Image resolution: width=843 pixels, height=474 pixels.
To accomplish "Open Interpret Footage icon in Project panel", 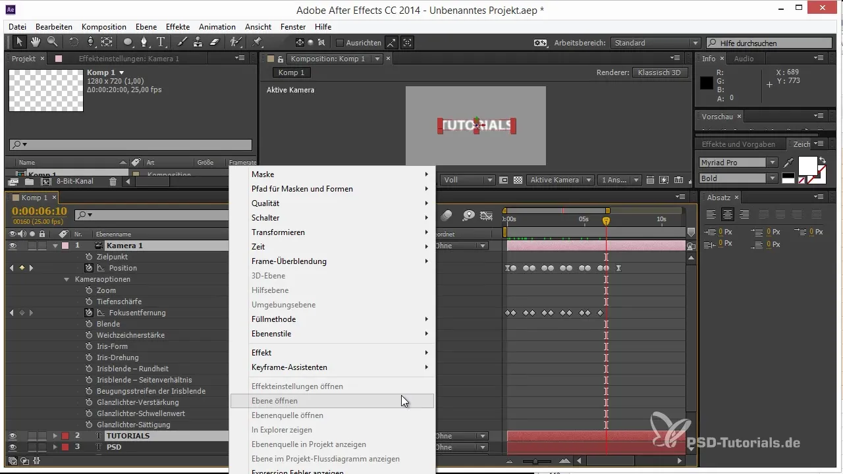I will coord(13,182).
